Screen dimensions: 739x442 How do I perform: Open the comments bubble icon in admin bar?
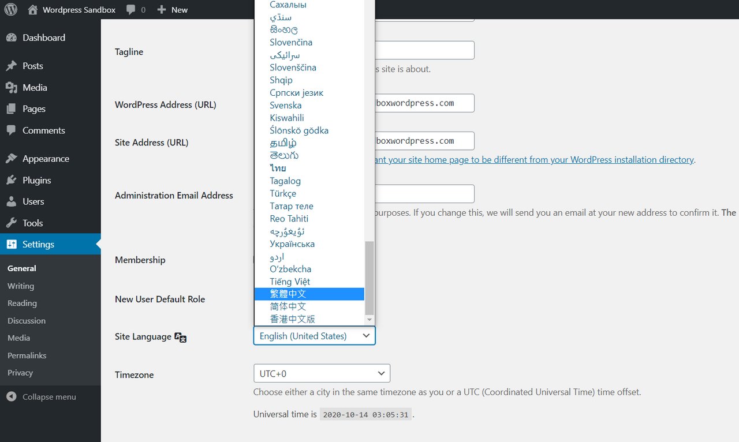point(132,10)
